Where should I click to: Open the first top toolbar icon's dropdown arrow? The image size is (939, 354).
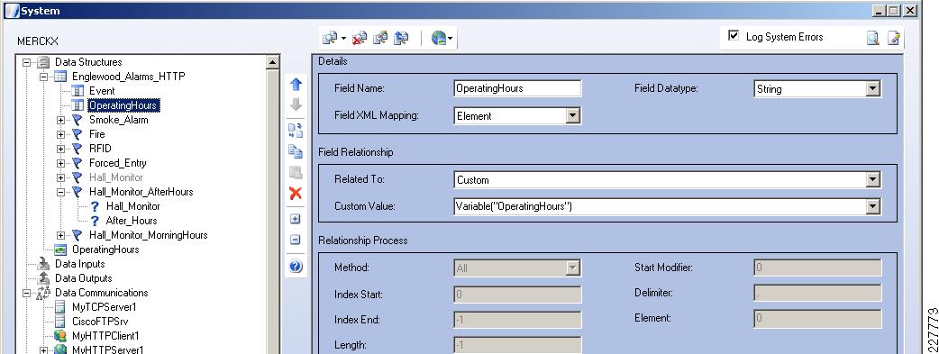[x=343, y=39]
